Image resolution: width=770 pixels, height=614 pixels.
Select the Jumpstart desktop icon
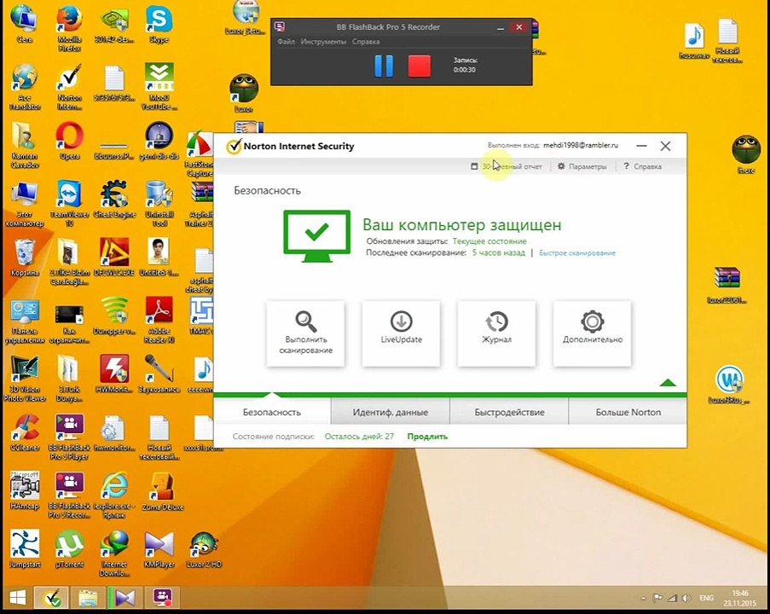pyautogui.click(x=25, y=550)
